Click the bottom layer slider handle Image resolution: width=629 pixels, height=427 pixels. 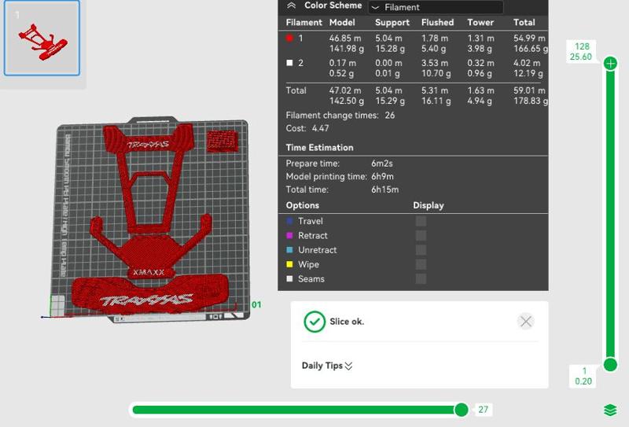pyautogui.click(x=611, y=365)
